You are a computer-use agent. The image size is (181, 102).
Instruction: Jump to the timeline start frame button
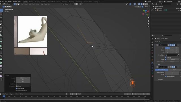pyautogui.click(x=71, y=94)
